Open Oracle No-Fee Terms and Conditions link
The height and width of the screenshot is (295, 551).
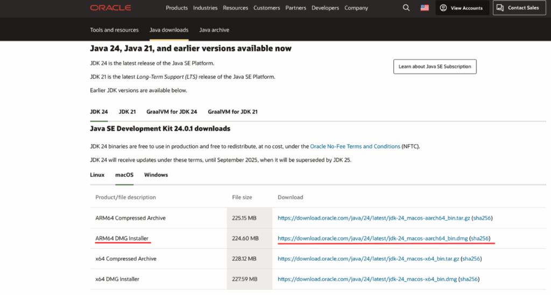[x=355, y=146]
